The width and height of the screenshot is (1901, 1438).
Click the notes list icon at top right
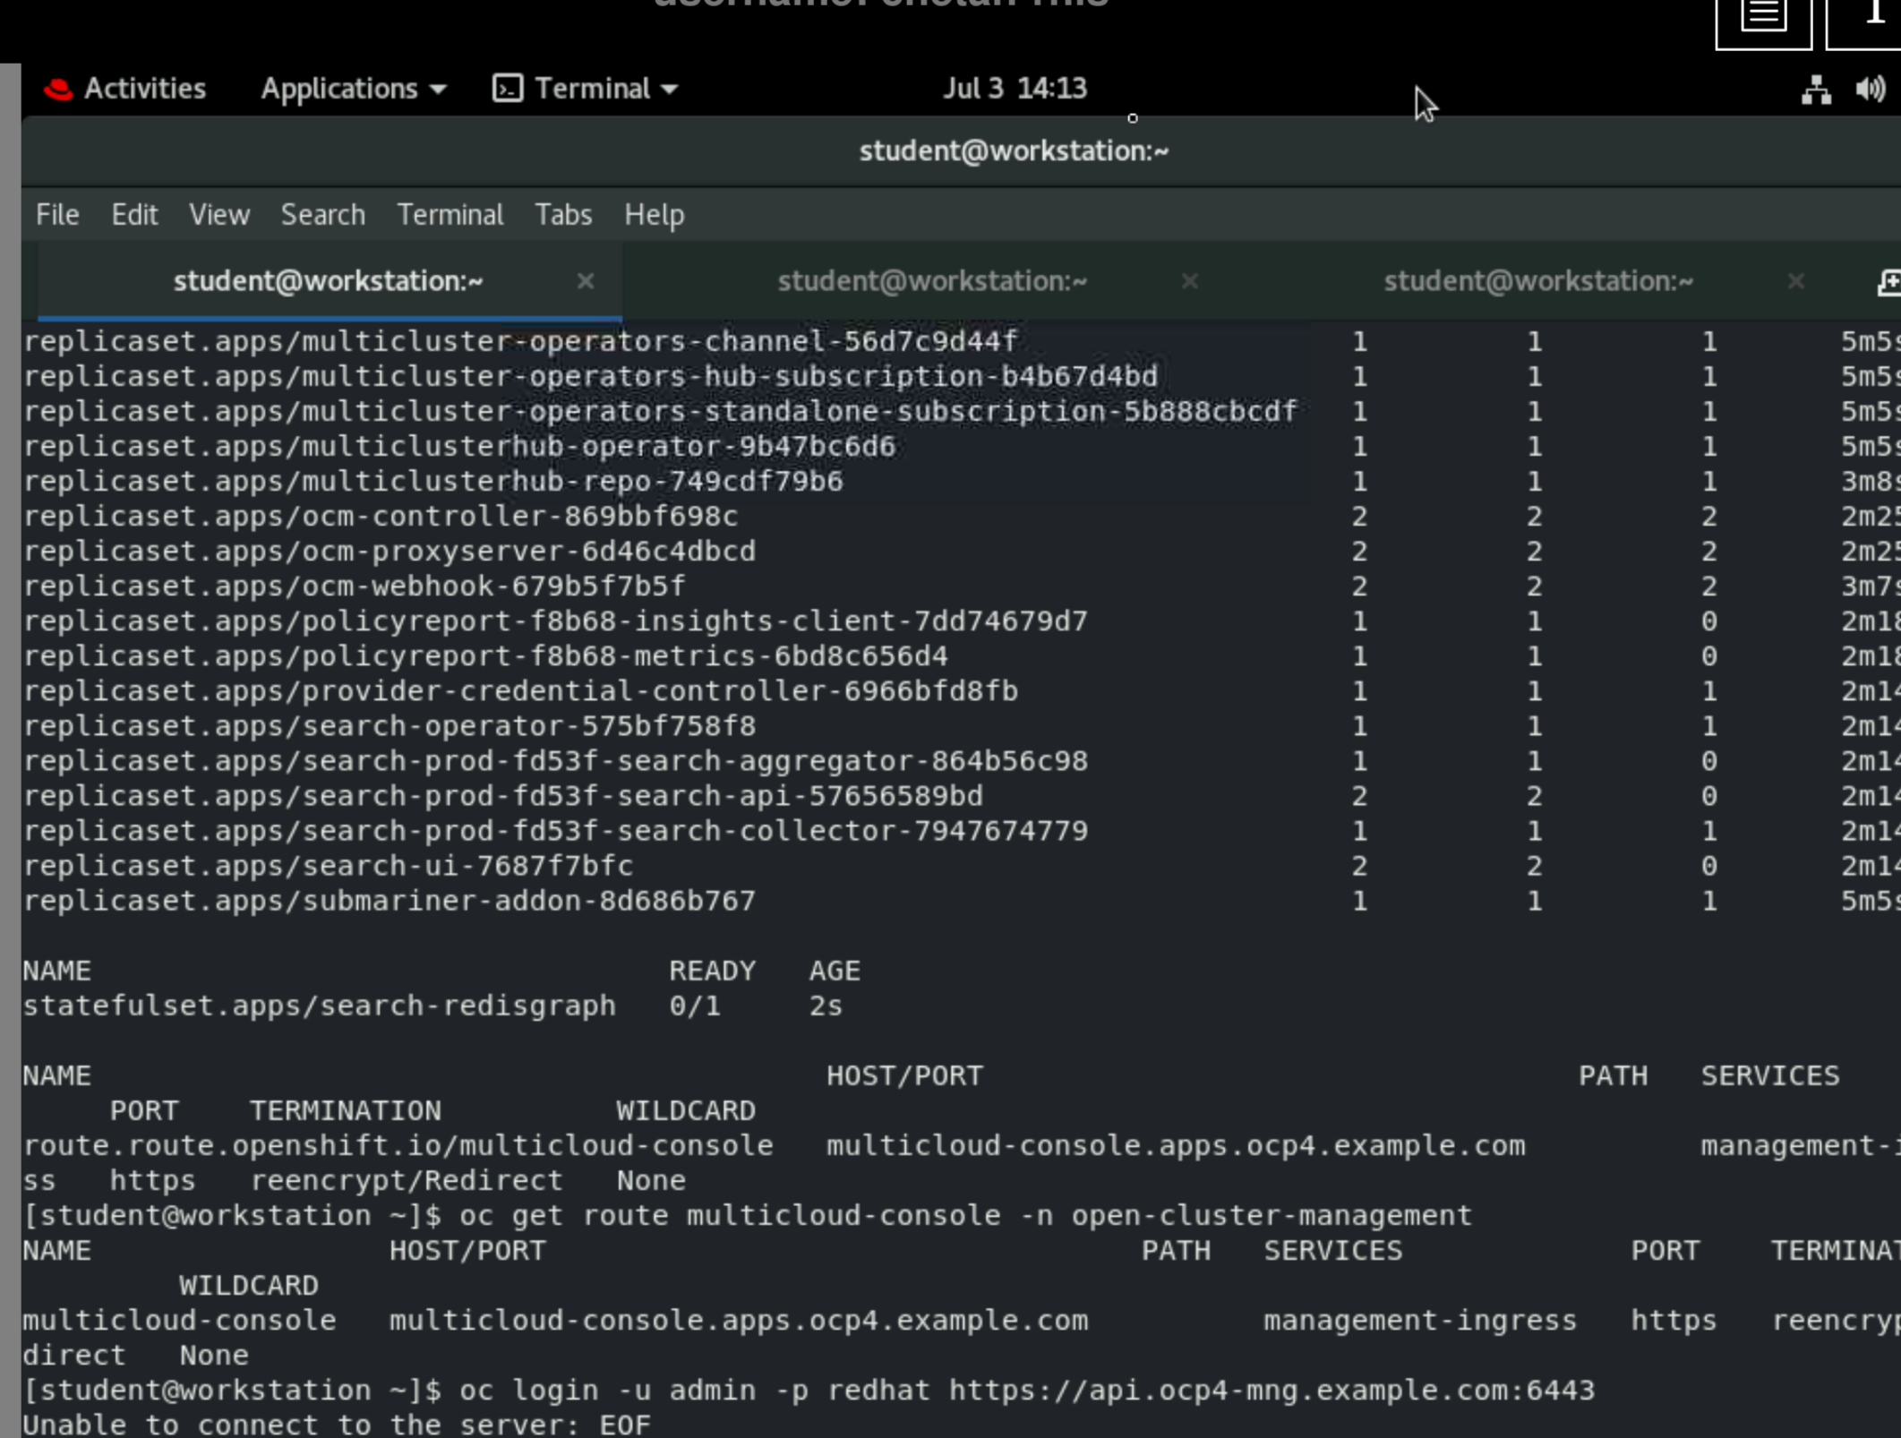click(x=1763, y=18)
